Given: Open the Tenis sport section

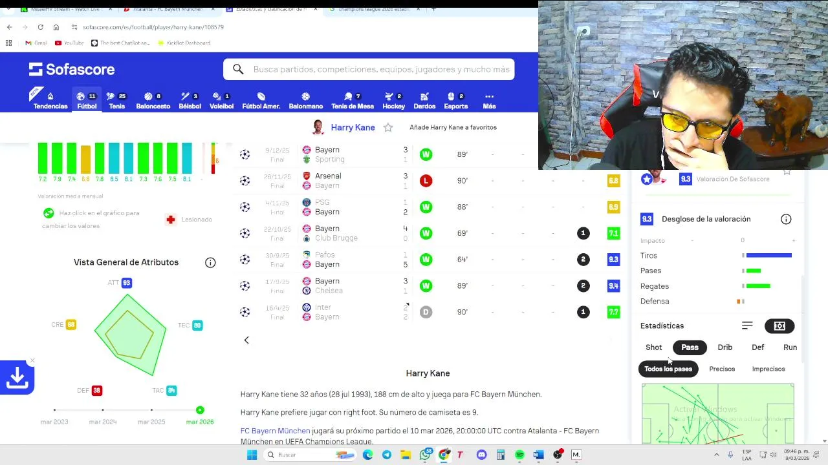Looking at the screenshot, I should coord(116,100).
